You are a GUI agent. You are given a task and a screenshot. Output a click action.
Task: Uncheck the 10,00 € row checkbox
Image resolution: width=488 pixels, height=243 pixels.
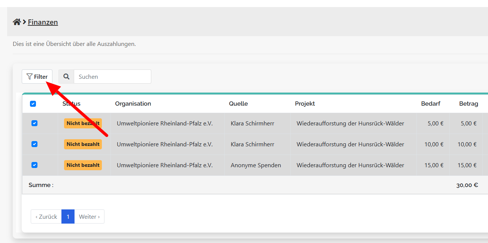(x=34, y=144)
